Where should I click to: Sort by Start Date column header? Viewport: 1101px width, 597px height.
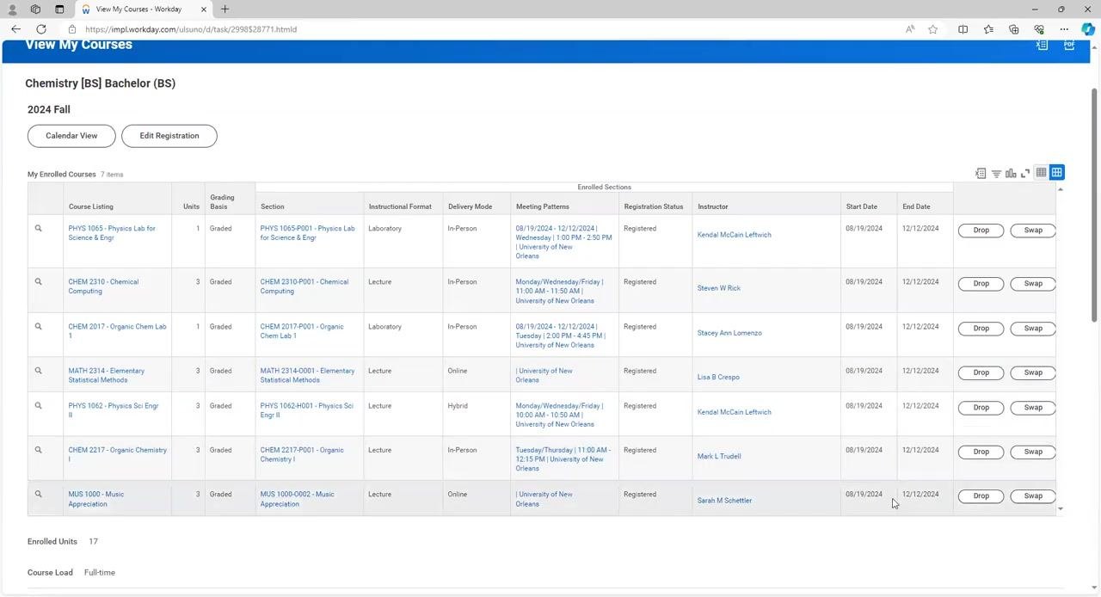(861, 206)
